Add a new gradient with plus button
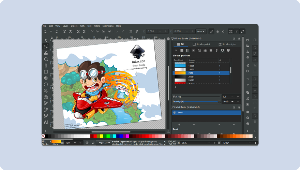300x170 pixels. 175,87
